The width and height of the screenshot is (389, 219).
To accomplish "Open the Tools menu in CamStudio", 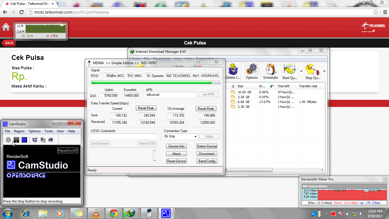I will pyautogui.click(x=48, y=131).
